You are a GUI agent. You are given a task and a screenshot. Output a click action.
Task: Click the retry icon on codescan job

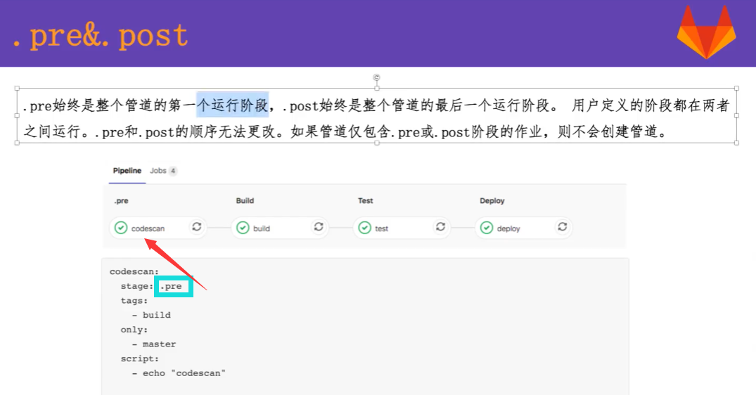197,226
